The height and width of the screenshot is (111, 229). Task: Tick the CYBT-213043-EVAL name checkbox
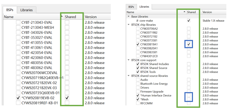pos(18,22)
